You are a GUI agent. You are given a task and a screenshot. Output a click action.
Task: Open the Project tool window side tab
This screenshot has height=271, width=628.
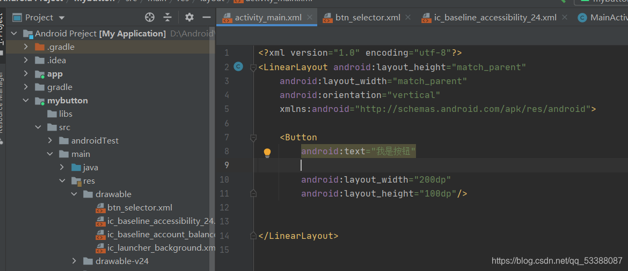pyautogui.click(x=2, y=33)
